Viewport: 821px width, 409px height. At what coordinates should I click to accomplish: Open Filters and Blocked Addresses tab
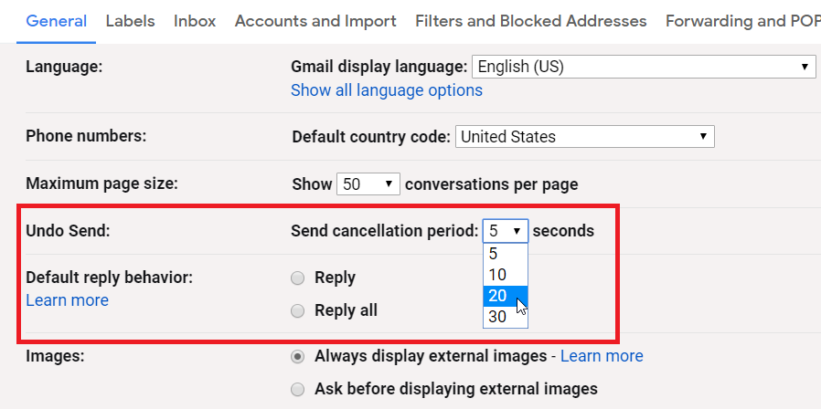[530, 20]
